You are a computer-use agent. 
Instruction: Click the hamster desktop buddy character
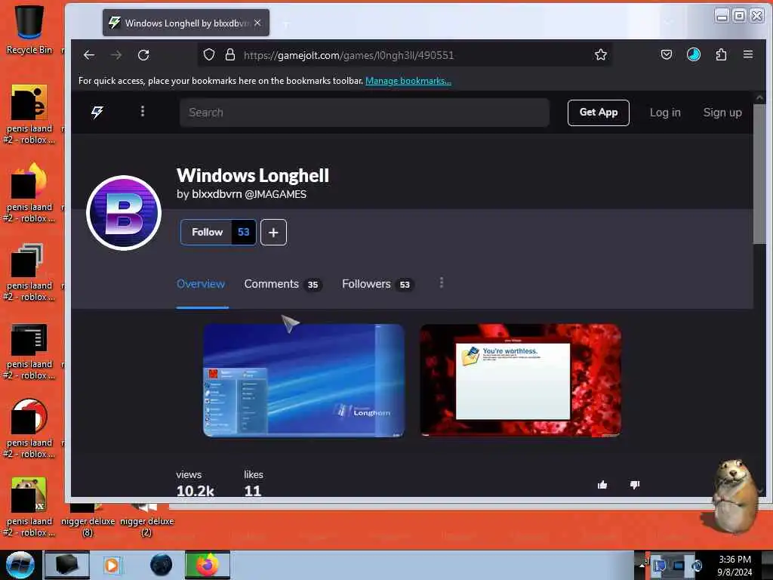pos(734,496)
